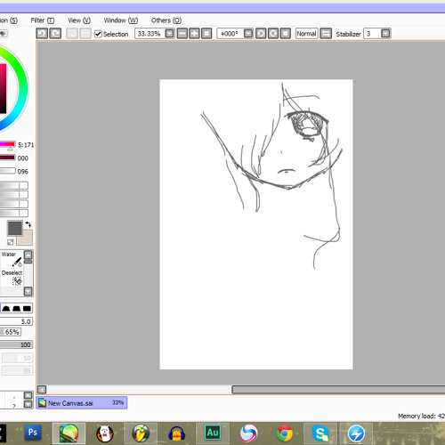Image resolution: width=445 pixels, height=445 pixels.
Task: Click the Normal view mode button
Action: (x=306, y=34)
